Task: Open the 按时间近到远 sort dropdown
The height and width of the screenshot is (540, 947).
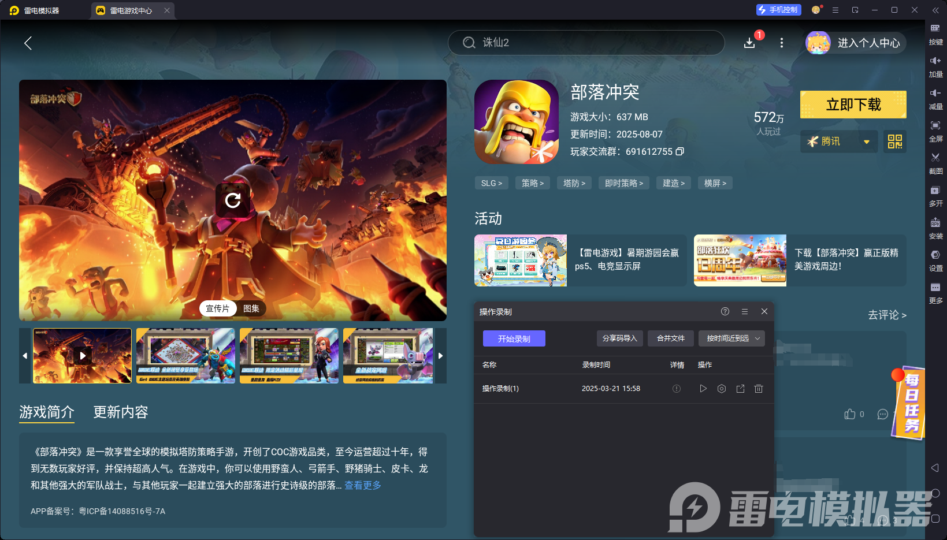Action: [x=731, y=338]
